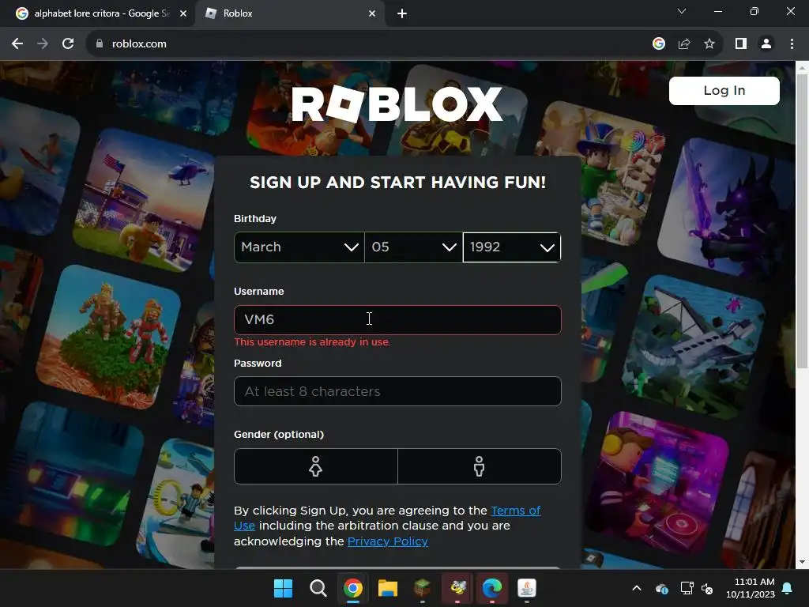This screenshot has height=607, width=809.
Task: Open the birthday day dropdown showing 05
Action: tap(414, 247)
